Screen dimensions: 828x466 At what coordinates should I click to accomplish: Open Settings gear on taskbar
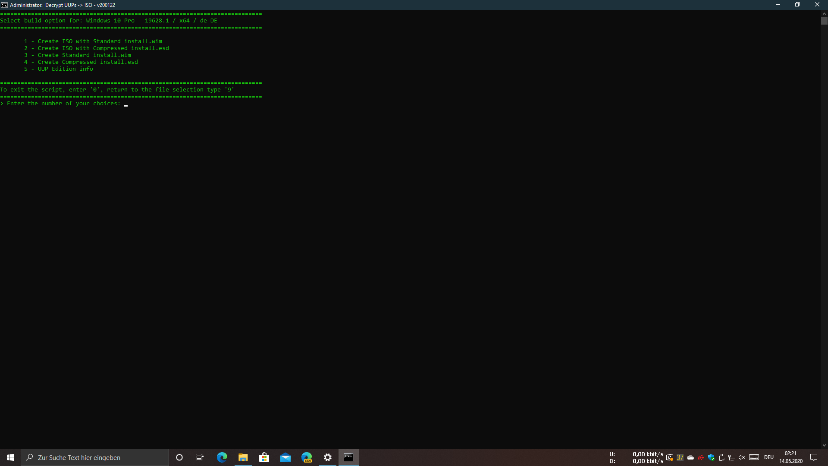[x=327, y=457]
